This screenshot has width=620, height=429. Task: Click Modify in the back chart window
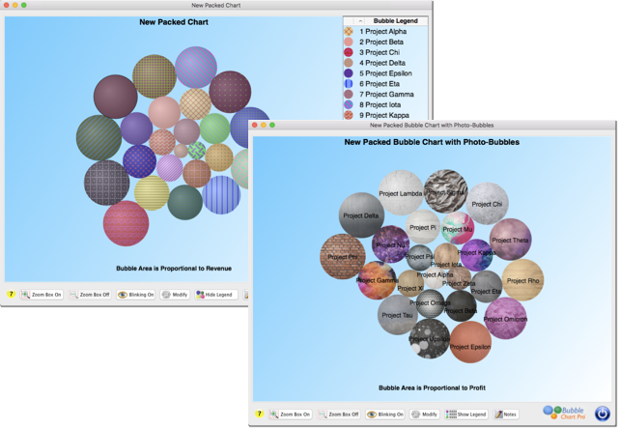(x=175, y=294)
